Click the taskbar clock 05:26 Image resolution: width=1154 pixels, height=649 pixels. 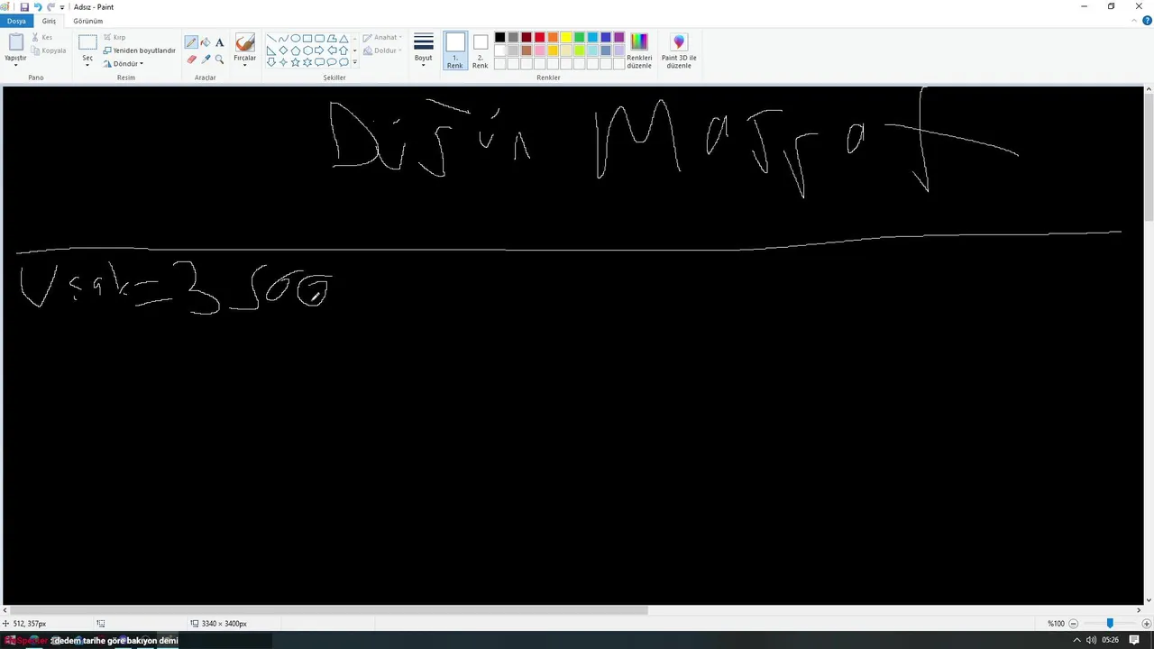pyautogui.click(x=1110, y=640)
